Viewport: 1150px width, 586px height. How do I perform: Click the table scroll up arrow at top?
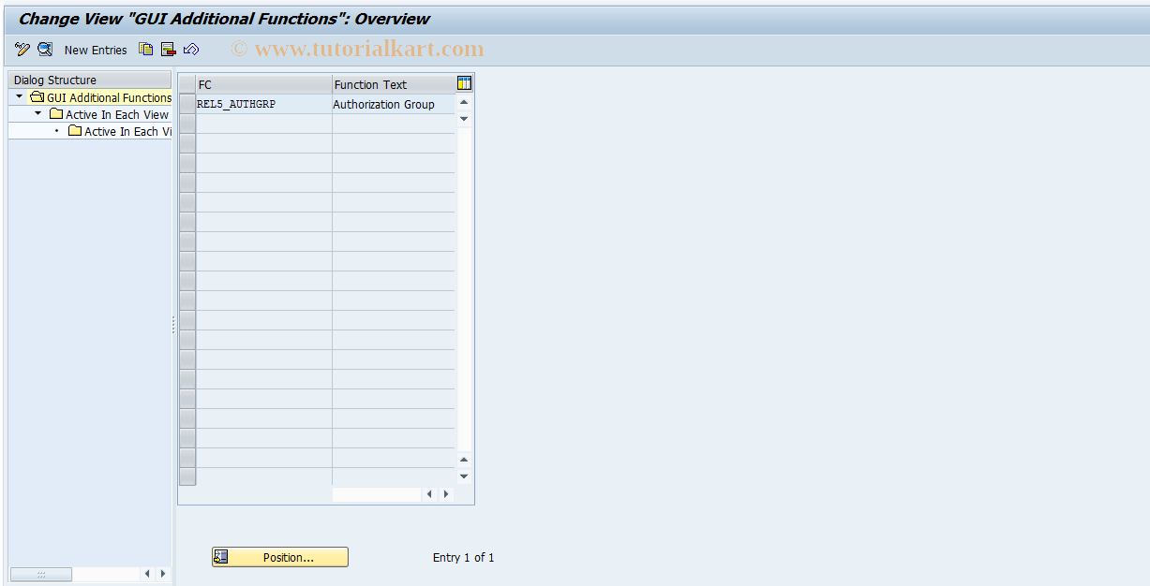[x=464, y=102]
